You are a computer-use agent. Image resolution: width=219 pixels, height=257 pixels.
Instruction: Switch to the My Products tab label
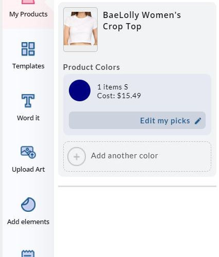[28, 14]
